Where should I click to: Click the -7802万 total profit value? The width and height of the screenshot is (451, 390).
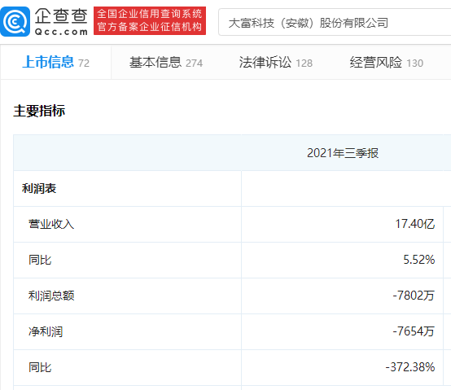tap(414, 296)
